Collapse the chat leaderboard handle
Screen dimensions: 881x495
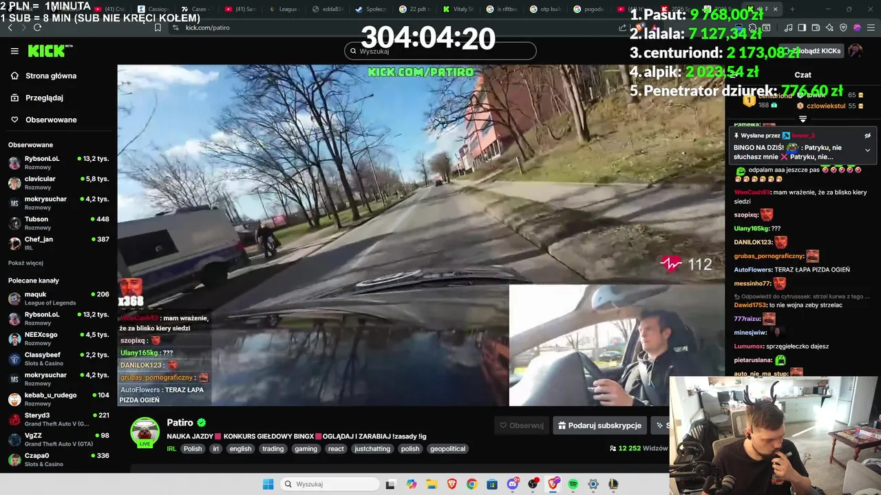coord(803,119)
